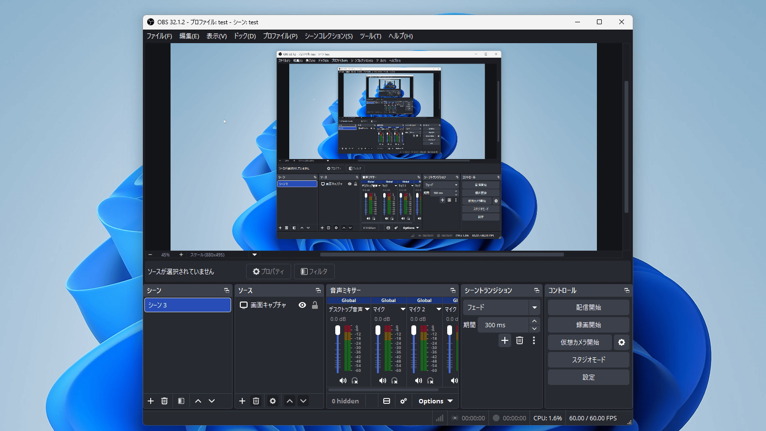Click preview horizontal scrollbar

coord(442,255)
